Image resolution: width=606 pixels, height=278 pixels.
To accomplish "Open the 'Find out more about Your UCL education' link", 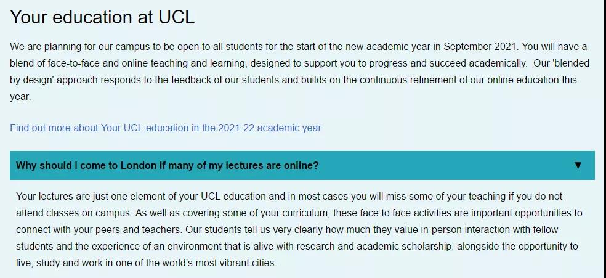I will [x=166, y=128].
